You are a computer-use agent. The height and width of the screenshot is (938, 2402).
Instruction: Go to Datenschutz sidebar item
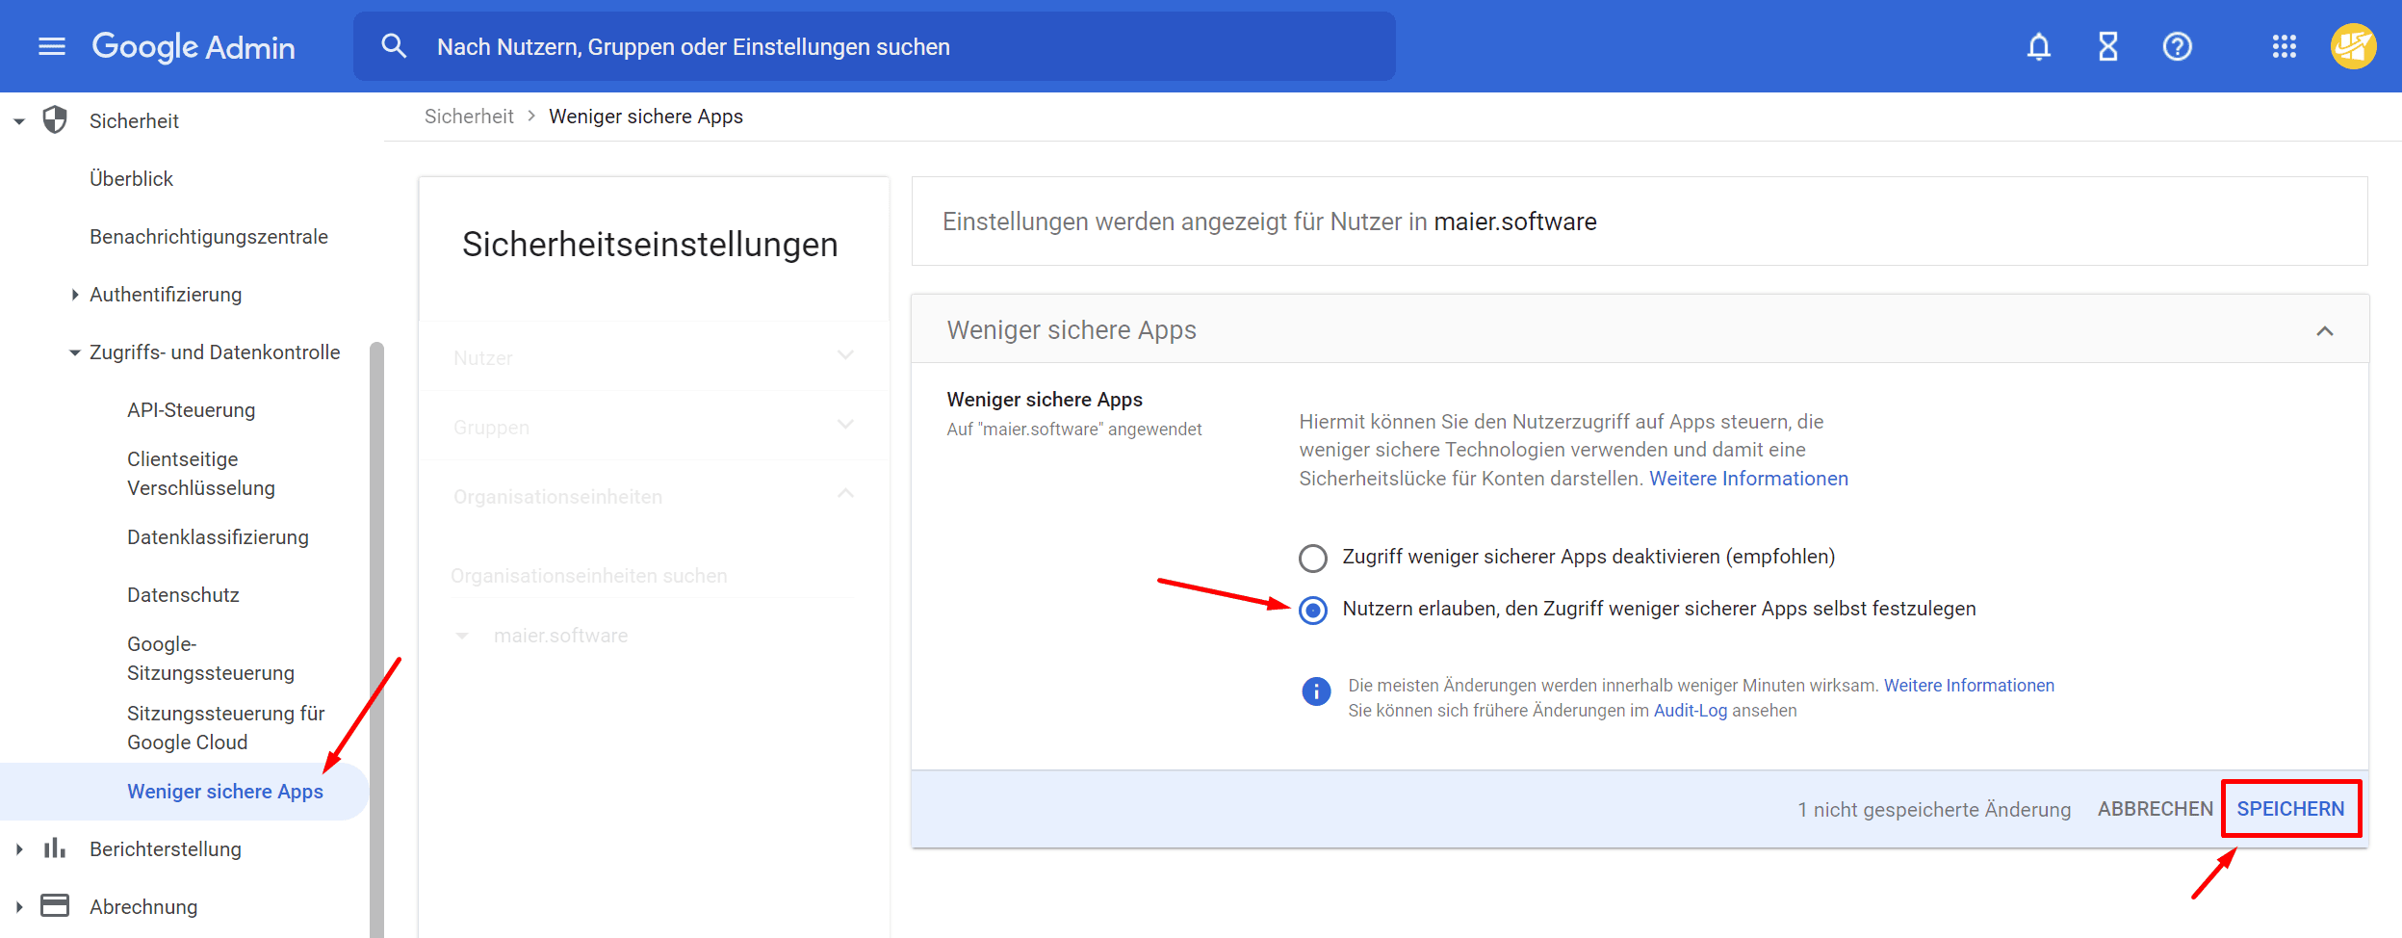[x=183, y=595]
